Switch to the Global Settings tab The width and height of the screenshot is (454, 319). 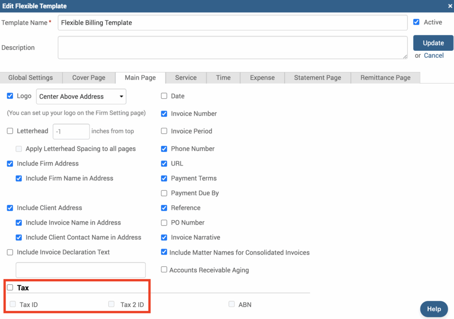(x=31, y=77)
